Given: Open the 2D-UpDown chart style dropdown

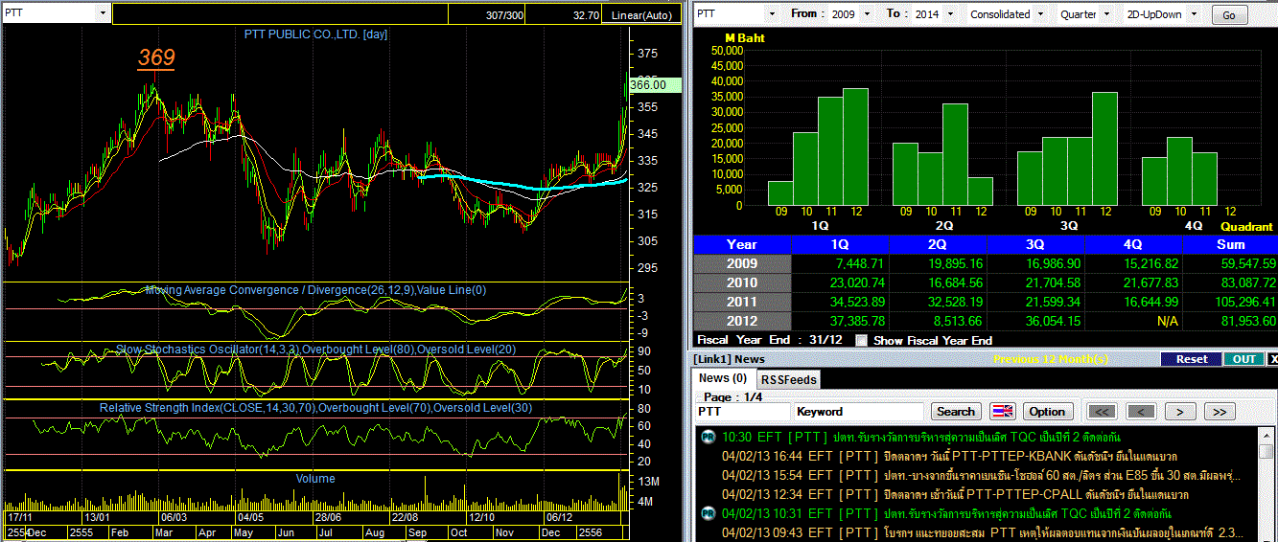Looking at the screenshot, I should [x=1194, y=14].
